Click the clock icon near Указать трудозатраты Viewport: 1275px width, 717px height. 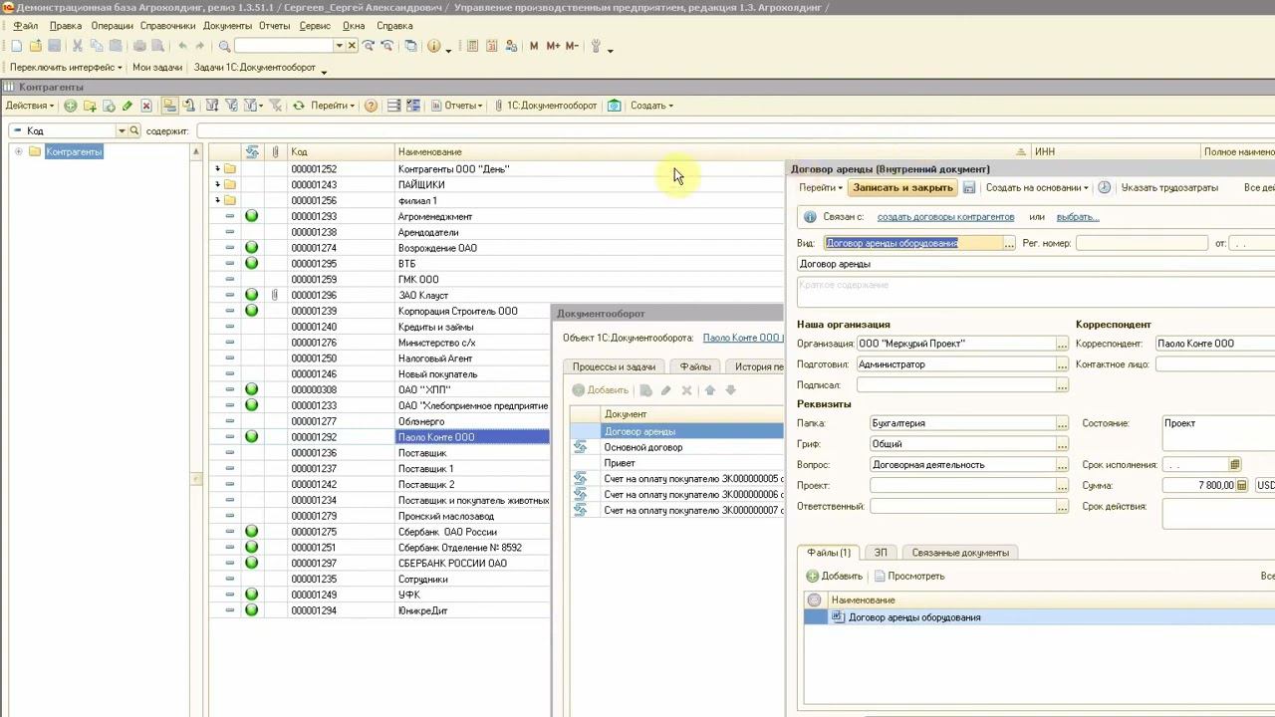pos(1104,188)
